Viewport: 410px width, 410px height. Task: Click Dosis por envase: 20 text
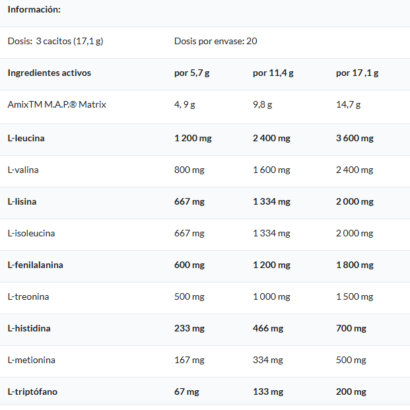click(215, 41)
